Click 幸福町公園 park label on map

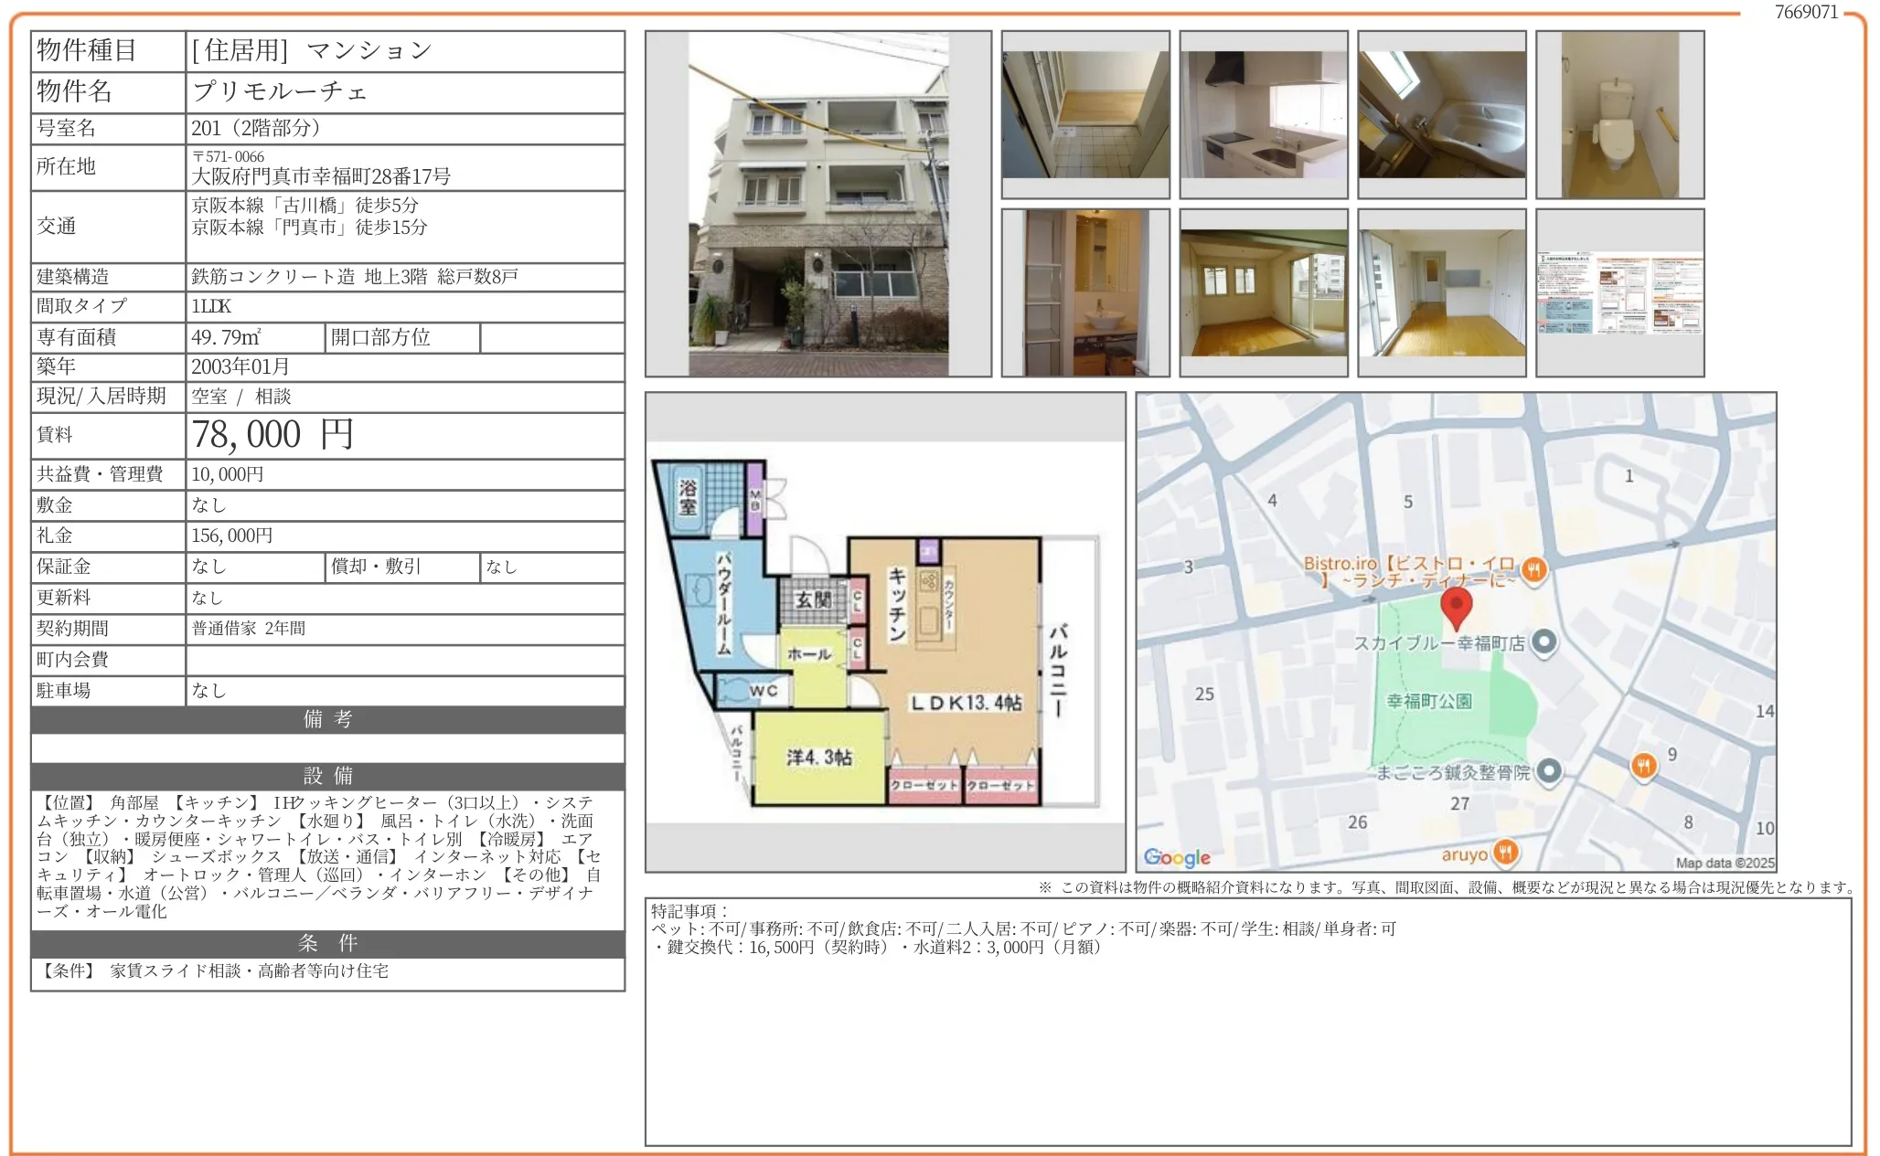click(x=1428, y=701)
